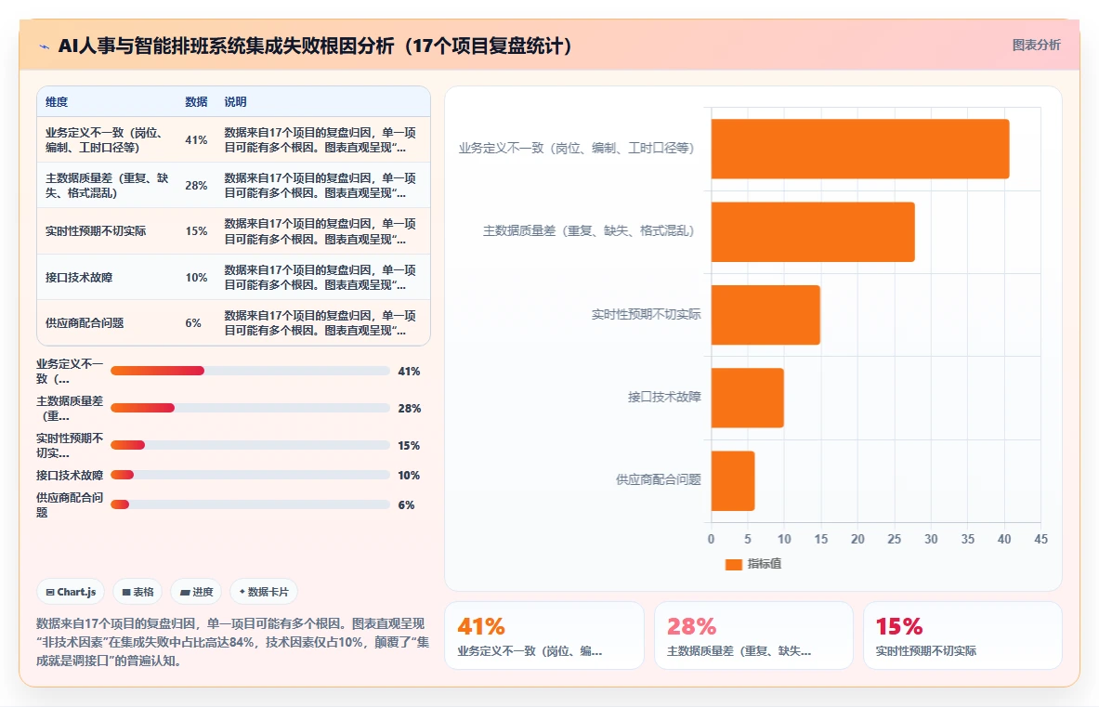Click the 接口技术故障 10% progress bar

[x=250, y=475]
